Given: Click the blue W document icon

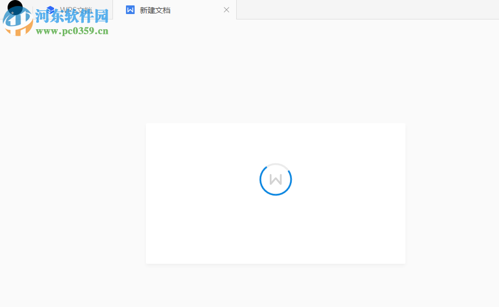Looking at the screenshot, I should point(130,10).
